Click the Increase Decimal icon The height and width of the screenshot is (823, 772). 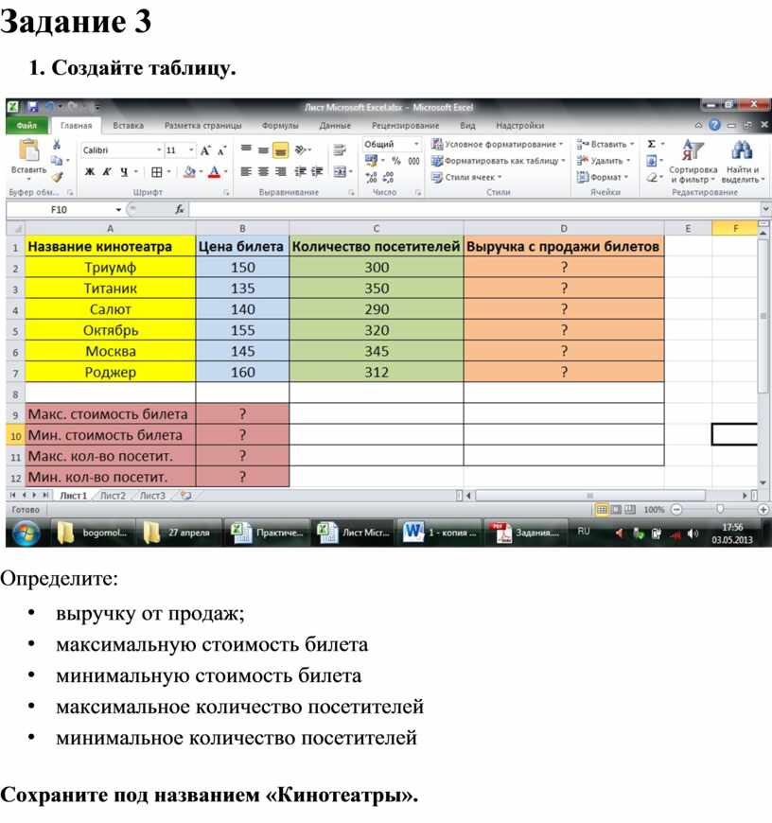371,178
